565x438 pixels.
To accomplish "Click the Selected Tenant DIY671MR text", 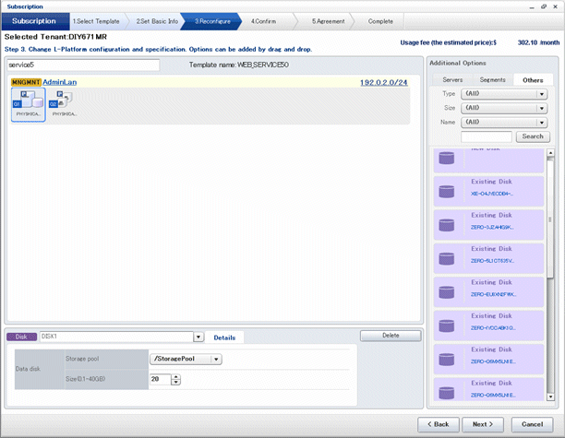I will (55, 37).
